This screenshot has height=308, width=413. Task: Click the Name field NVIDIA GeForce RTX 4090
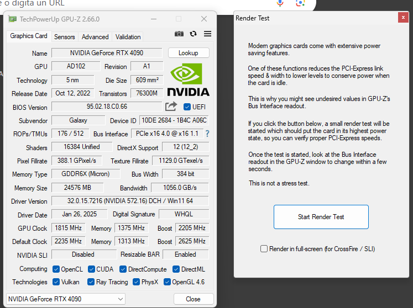click(107, 53)
